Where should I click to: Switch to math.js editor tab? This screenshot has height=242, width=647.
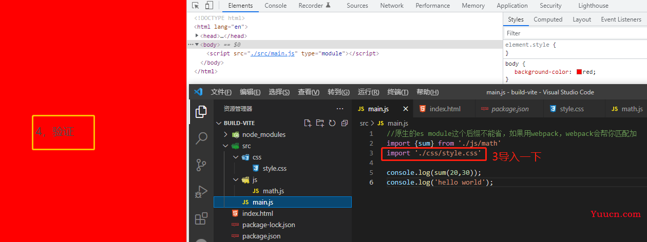[x=626, y=109]
